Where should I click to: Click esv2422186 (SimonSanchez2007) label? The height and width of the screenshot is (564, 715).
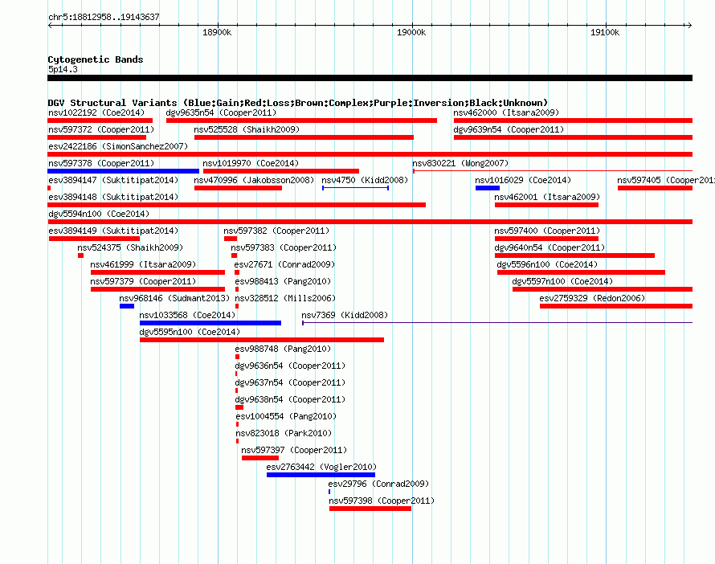(x=118, y=146)
